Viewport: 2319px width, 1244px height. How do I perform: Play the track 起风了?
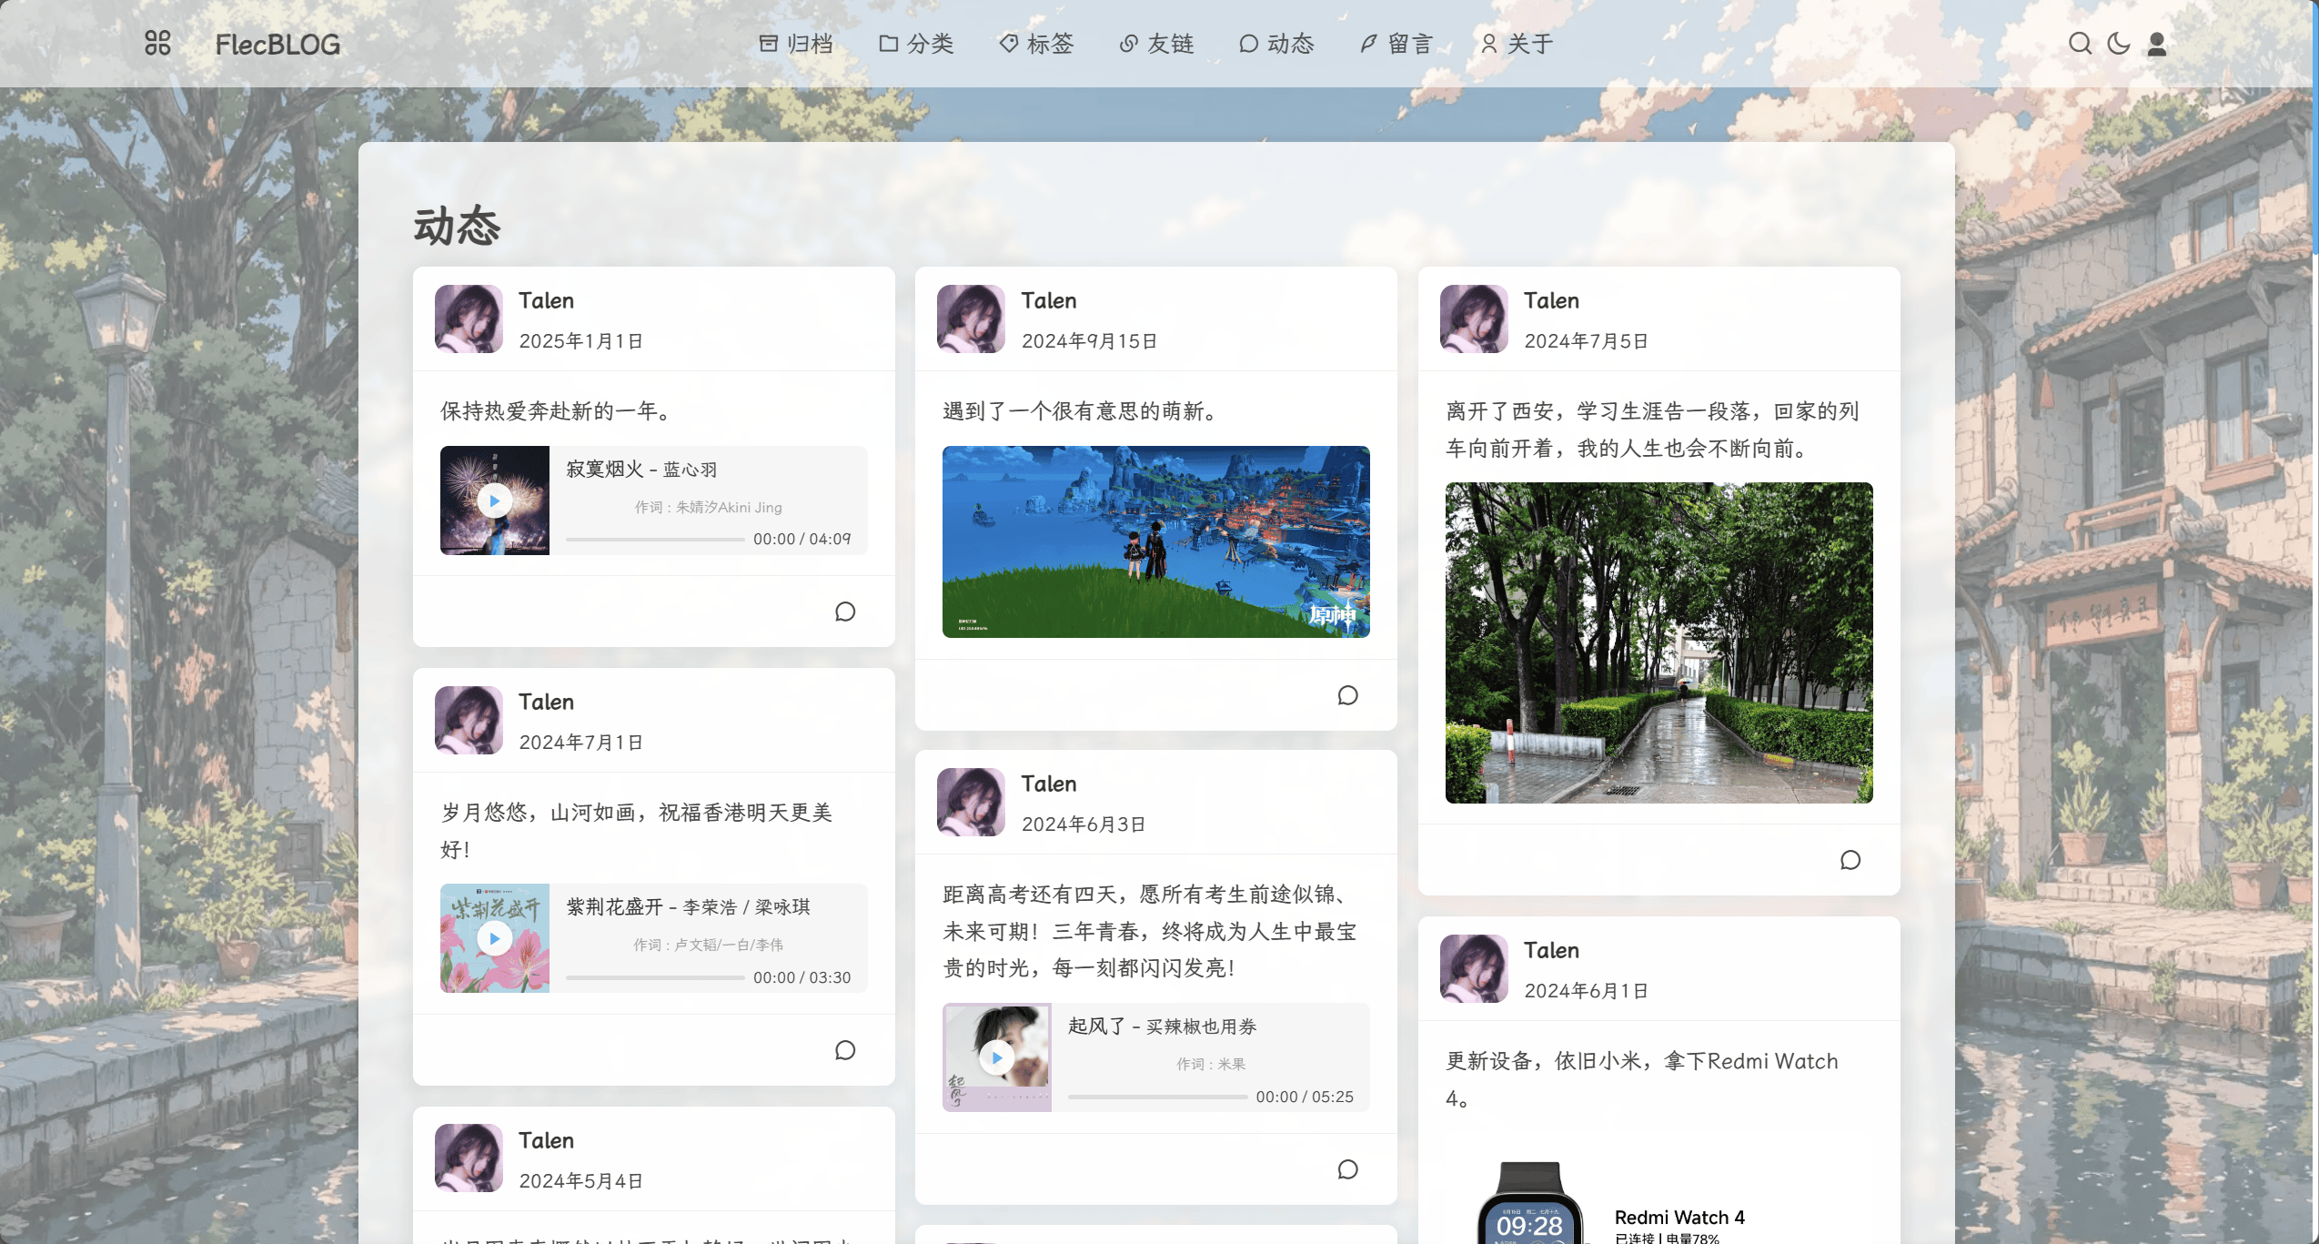click(997, 1057)
